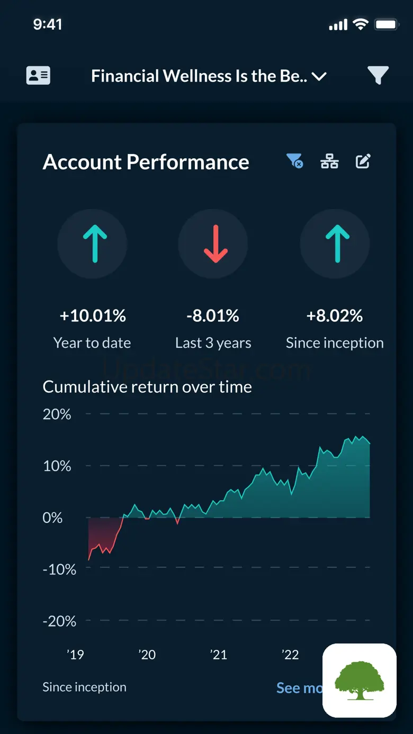Open the contact card icon
The image size is (413, 734).
(x=38, y=76)
